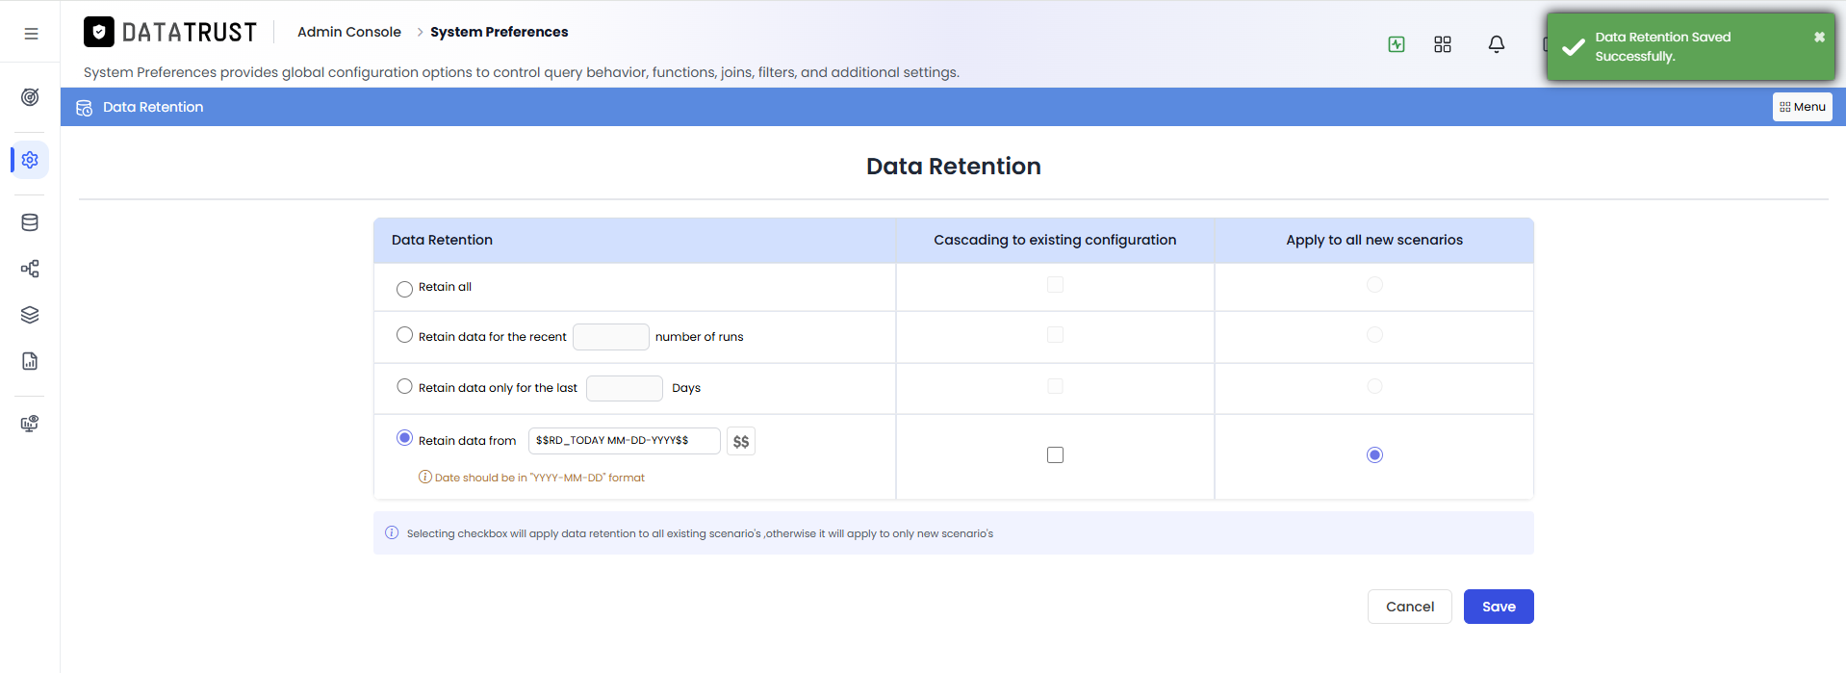Open the apps grid icon
Image resolution: width=1846 pixels, height=673 pixels.
point(1443,44)
